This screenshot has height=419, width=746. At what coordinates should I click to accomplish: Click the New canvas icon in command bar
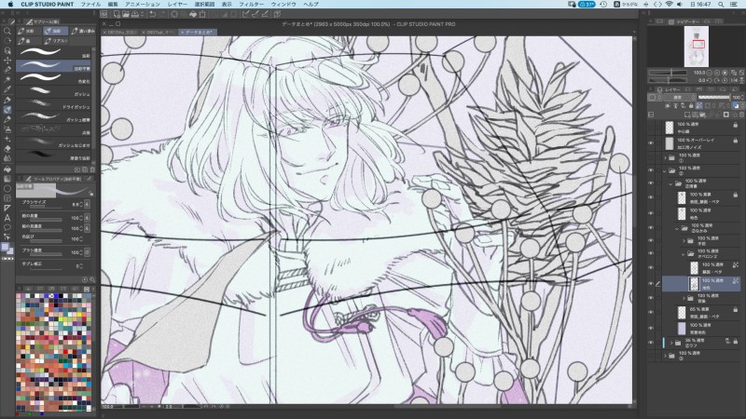click(x=117, y=14)
